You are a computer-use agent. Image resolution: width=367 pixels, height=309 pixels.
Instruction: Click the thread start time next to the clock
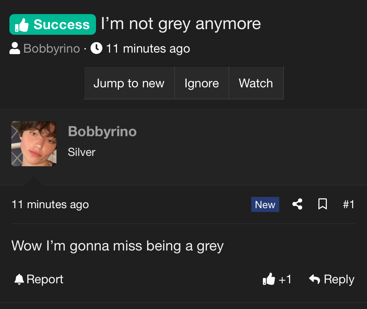148,49
